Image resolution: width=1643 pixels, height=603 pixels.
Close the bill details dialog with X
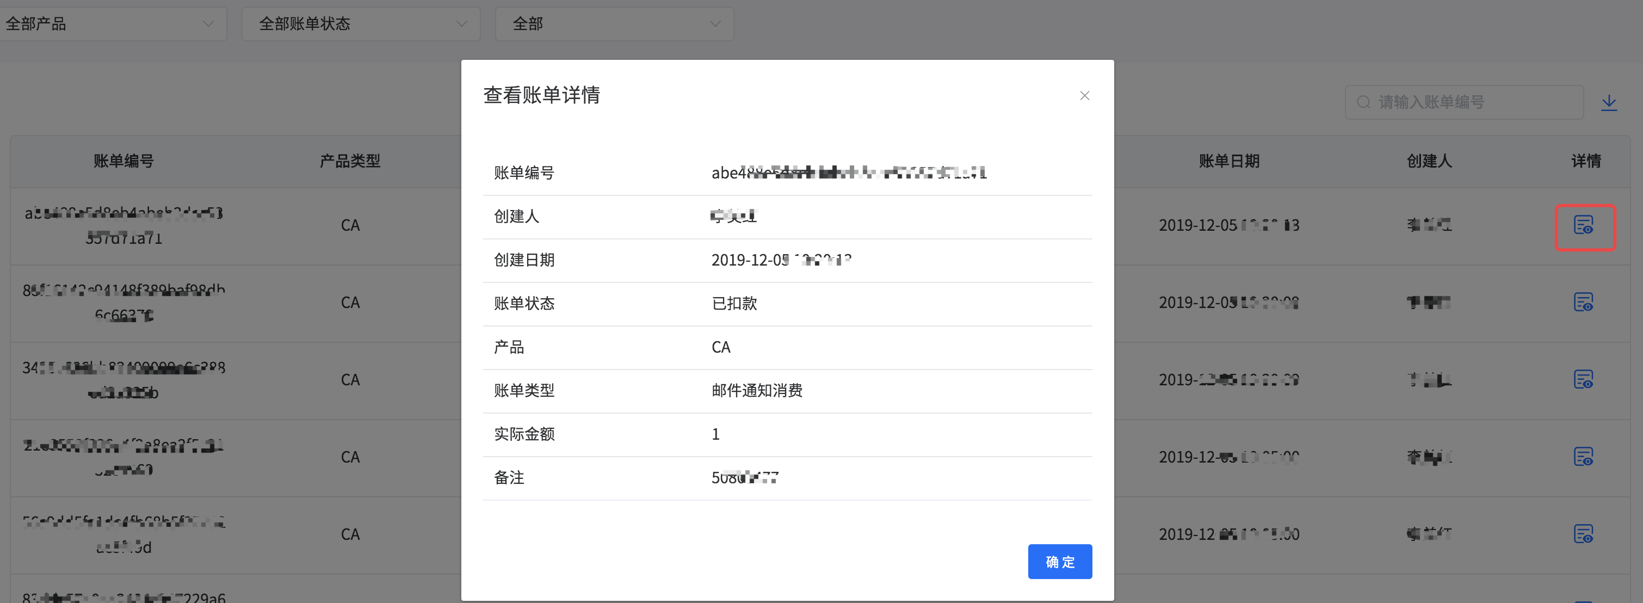1084,96
